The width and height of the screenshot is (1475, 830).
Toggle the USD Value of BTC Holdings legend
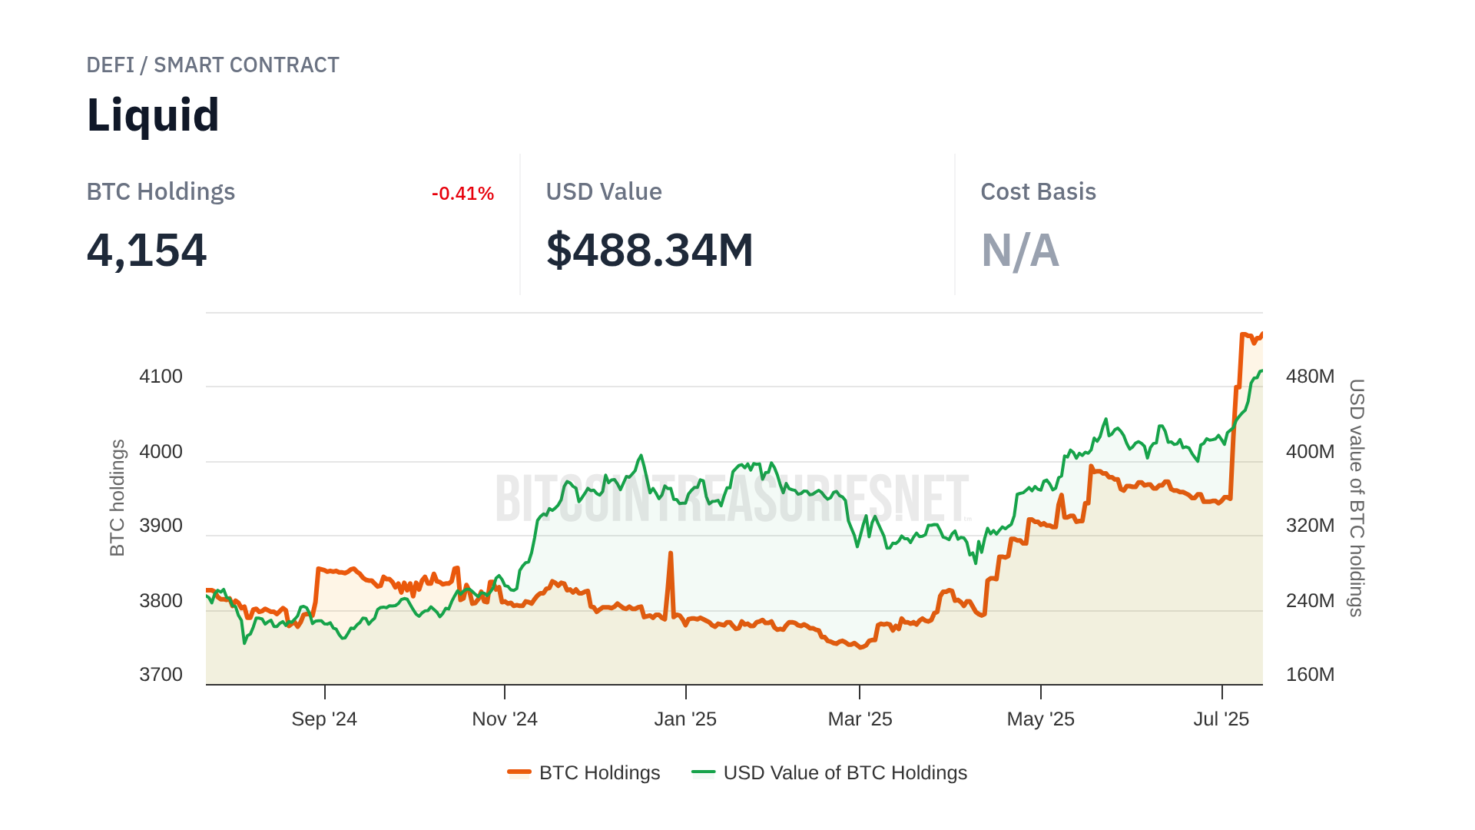[x=844, y=772]
